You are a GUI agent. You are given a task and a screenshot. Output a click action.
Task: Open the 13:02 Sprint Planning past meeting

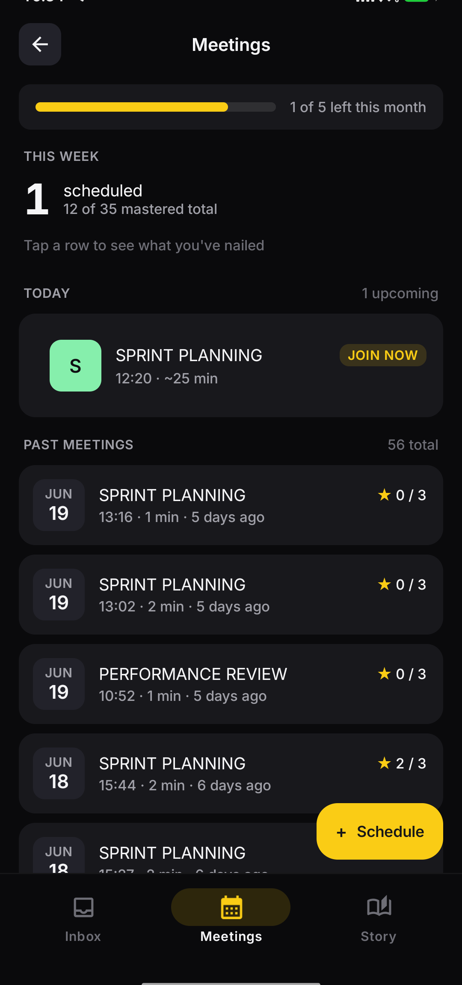point(231,594)
